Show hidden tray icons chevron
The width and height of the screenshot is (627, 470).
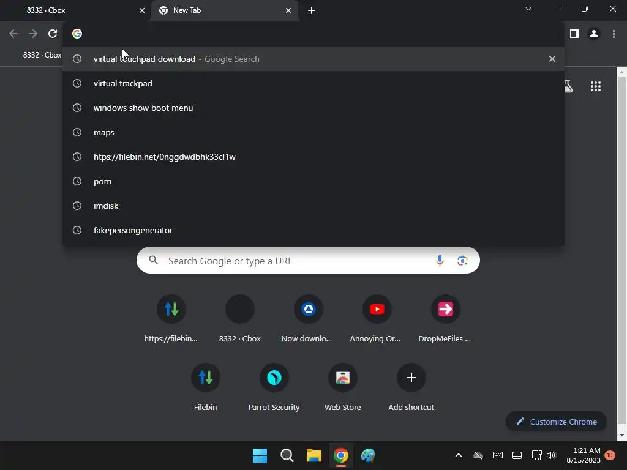point(459,455)
